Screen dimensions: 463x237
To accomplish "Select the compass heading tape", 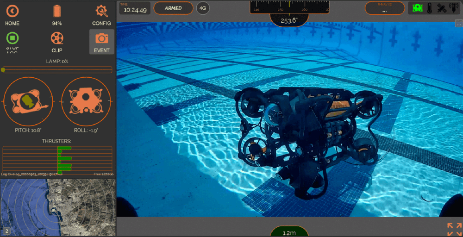I will 289,7.
